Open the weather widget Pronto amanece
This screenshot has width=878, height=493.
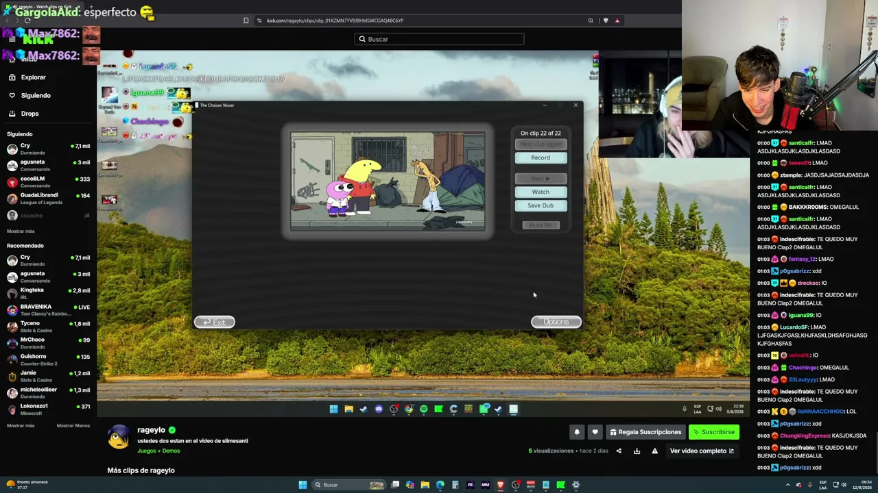(x=27, y=484)
